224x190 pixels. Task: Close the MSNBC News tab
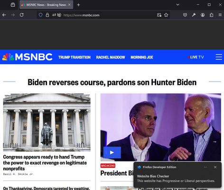click(x=69, y=5)
